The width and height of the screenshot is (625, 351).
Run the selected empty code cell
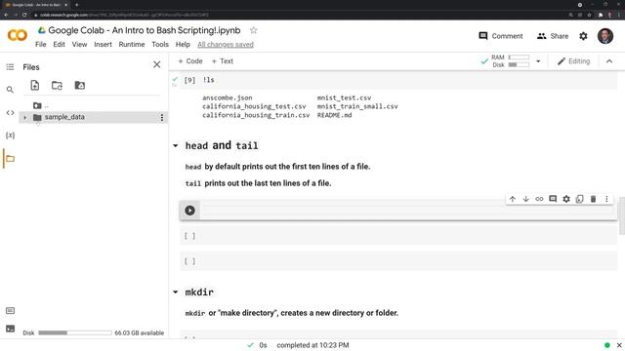point(189,211)
